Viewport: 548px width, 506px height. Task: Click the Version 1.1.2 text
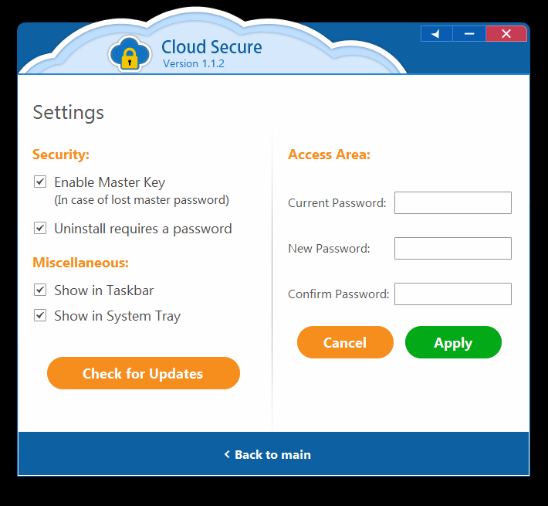[x=194, y=63]
